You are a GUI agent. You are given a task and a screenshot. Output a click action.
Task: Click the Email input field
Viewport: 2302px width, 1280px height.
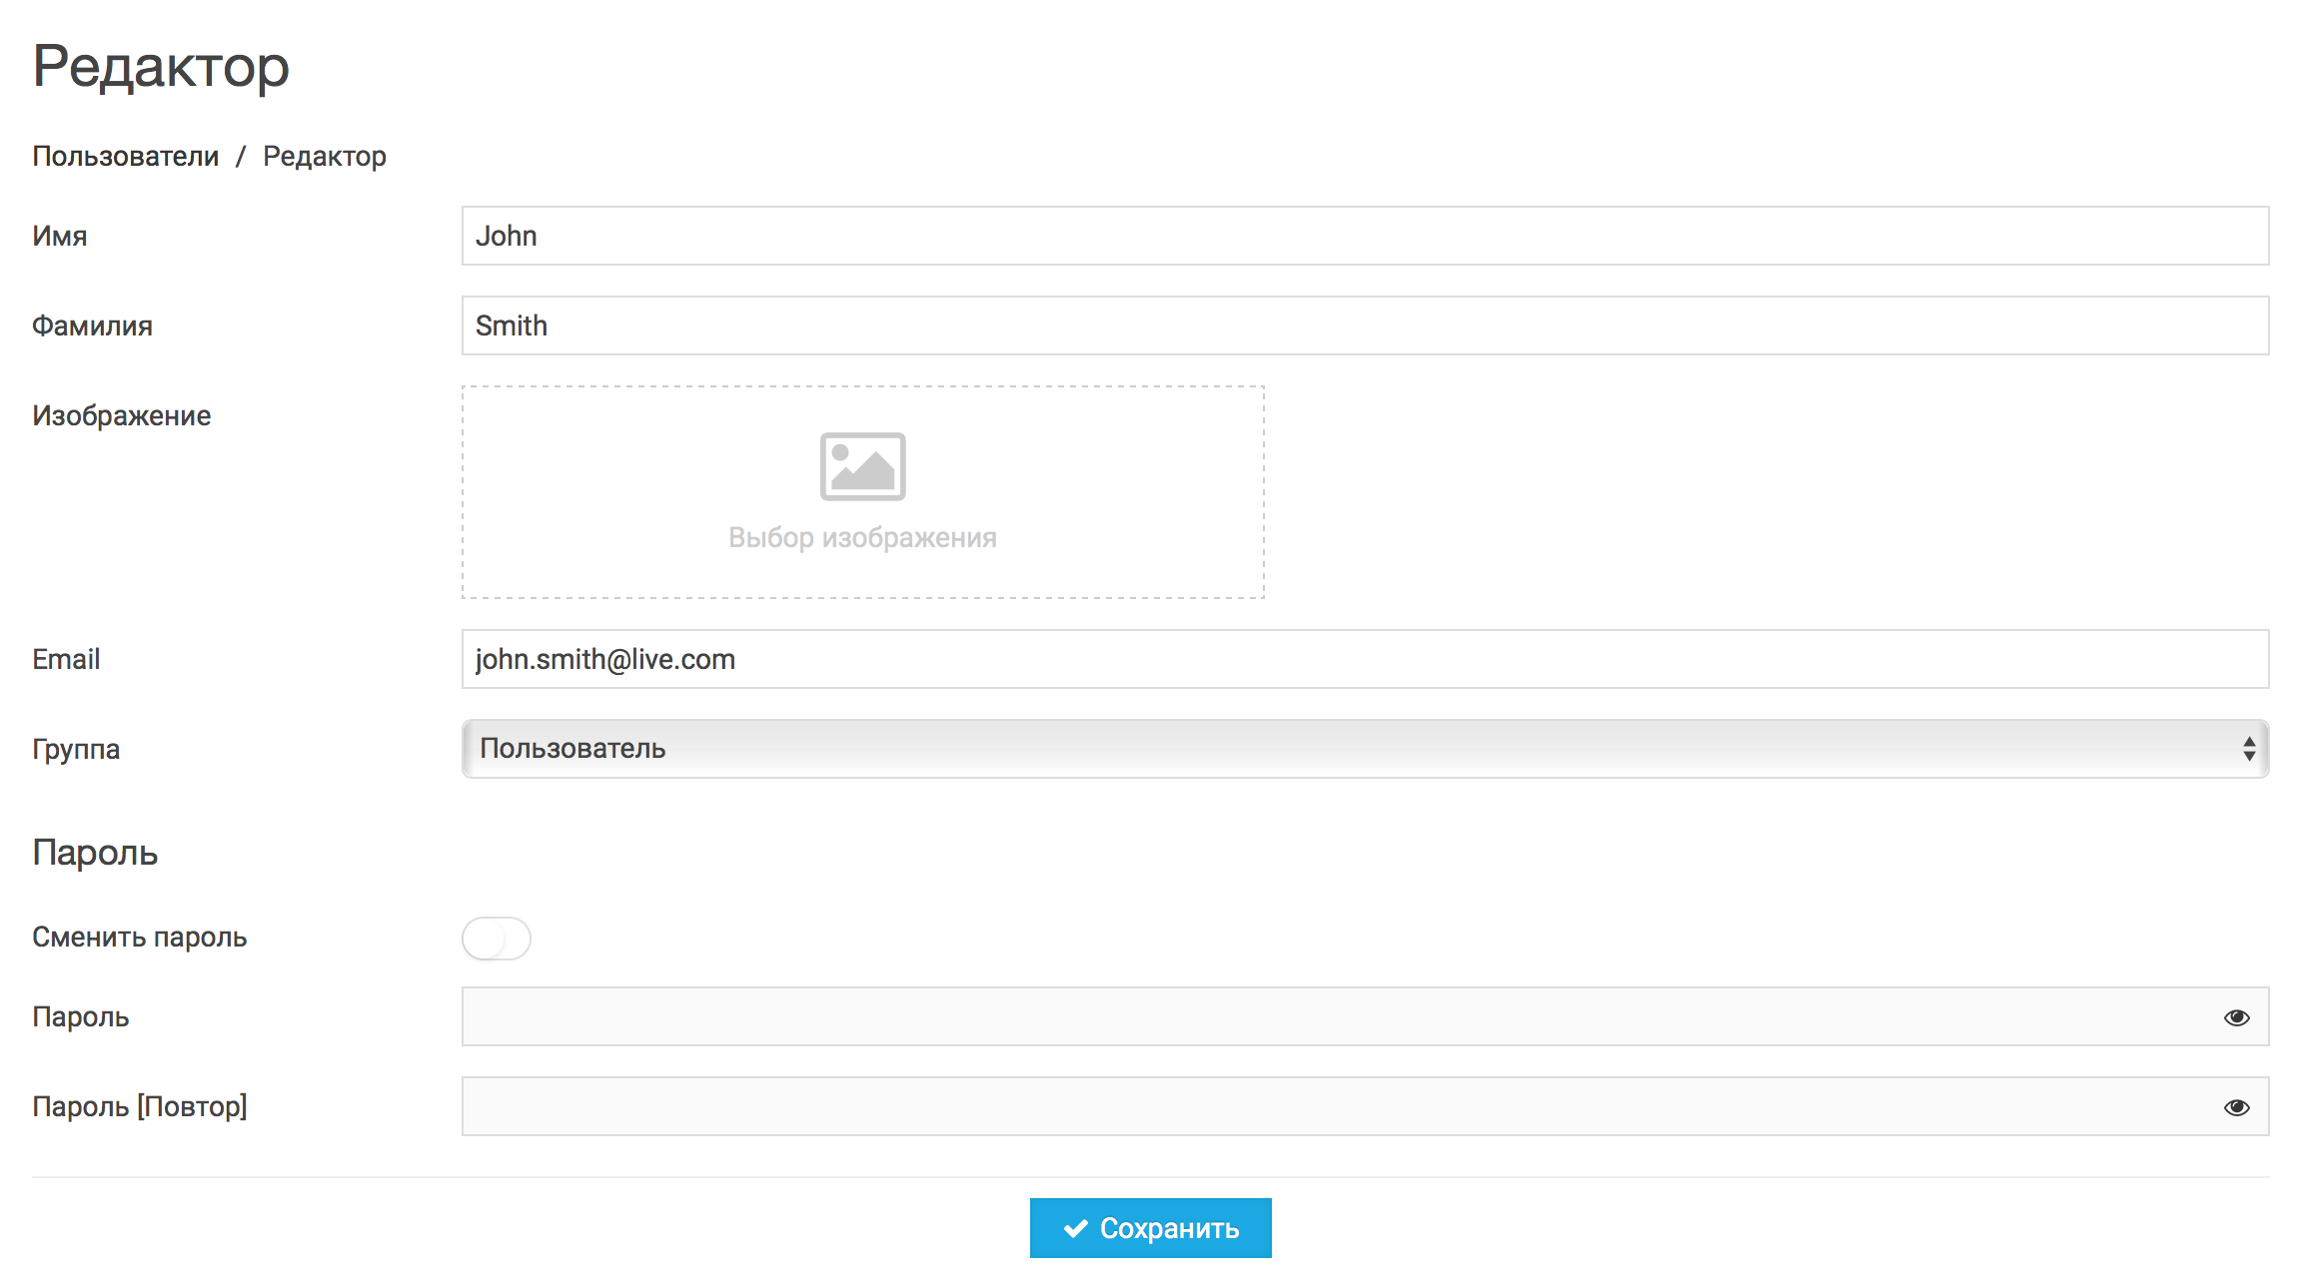[x=1365, y=659]
